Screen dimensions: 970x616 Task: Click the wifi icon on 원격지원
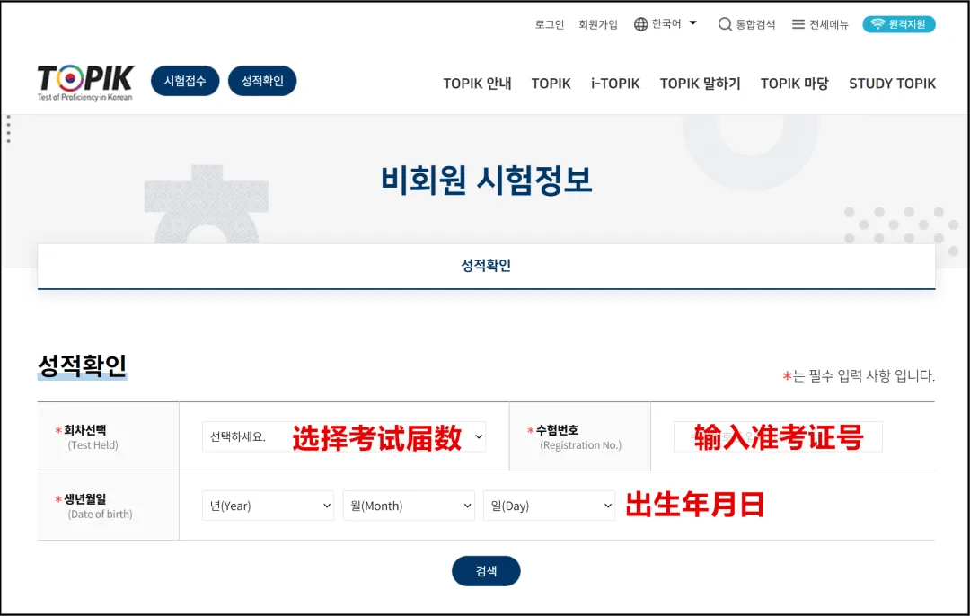pos(877,24)
